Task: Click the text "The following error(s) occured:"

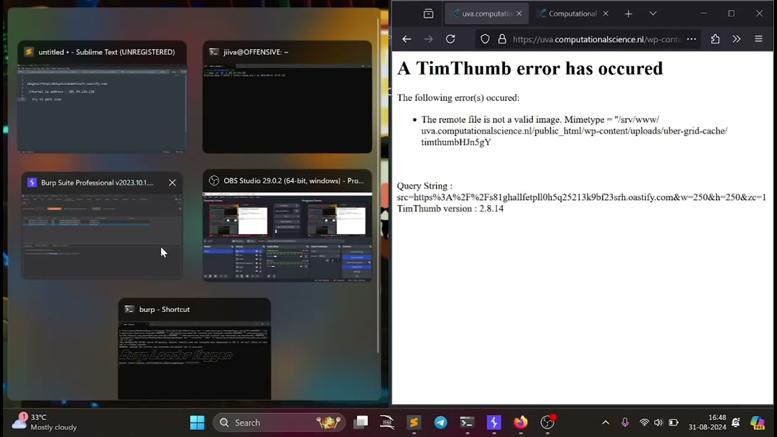Action: coord(458,98)
